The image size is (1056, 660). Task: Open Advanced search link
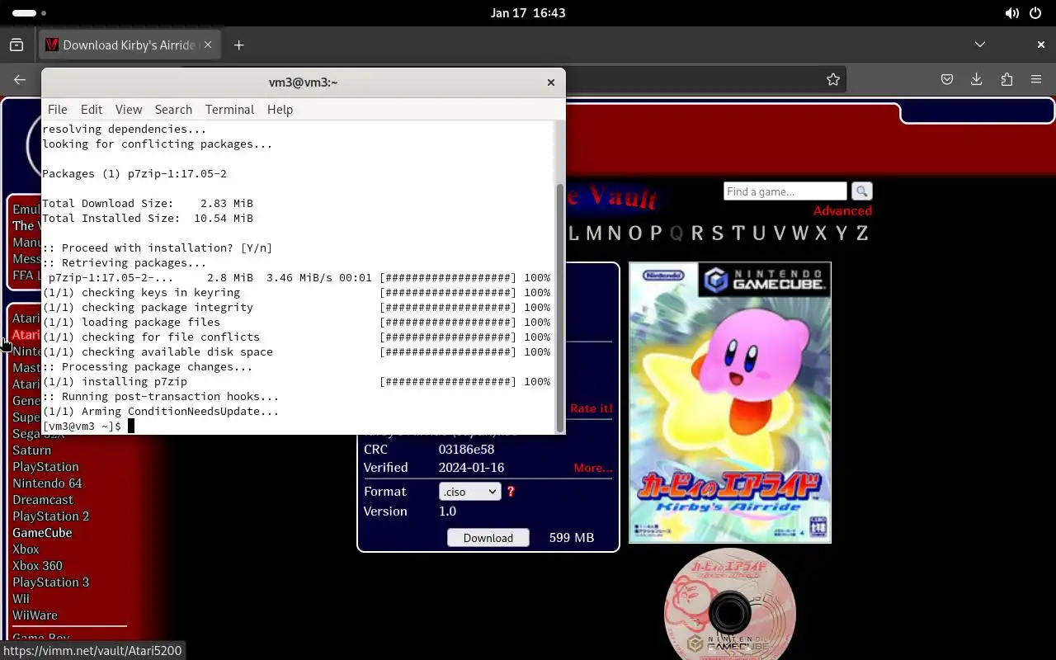coord(842,210)
